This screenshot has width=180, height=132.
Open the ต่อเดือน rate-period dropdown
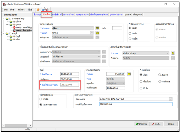coord(116,79)
